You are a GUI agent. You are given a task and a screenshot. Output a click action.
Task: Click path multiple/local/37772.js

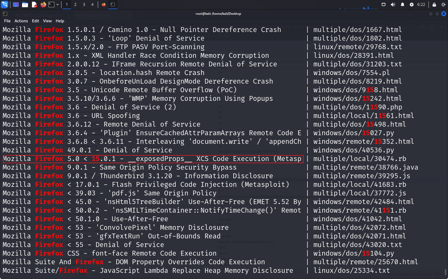click(360, 193)
